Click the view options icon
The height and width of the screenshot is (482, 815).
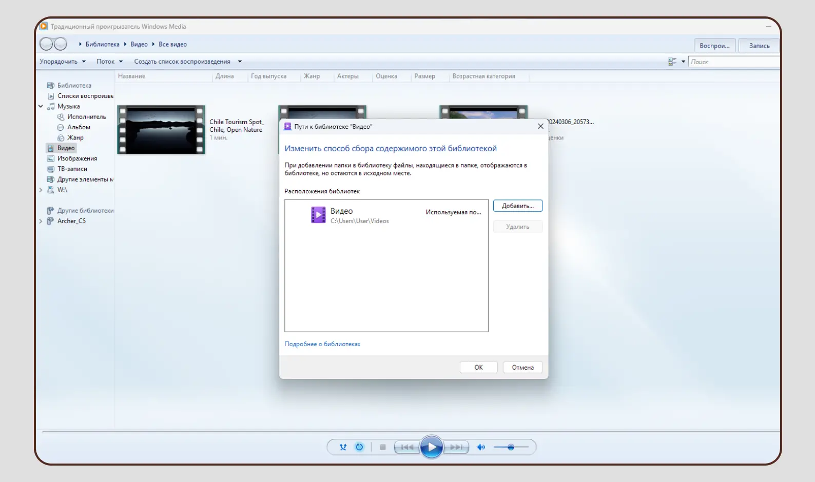coord(672,62)
